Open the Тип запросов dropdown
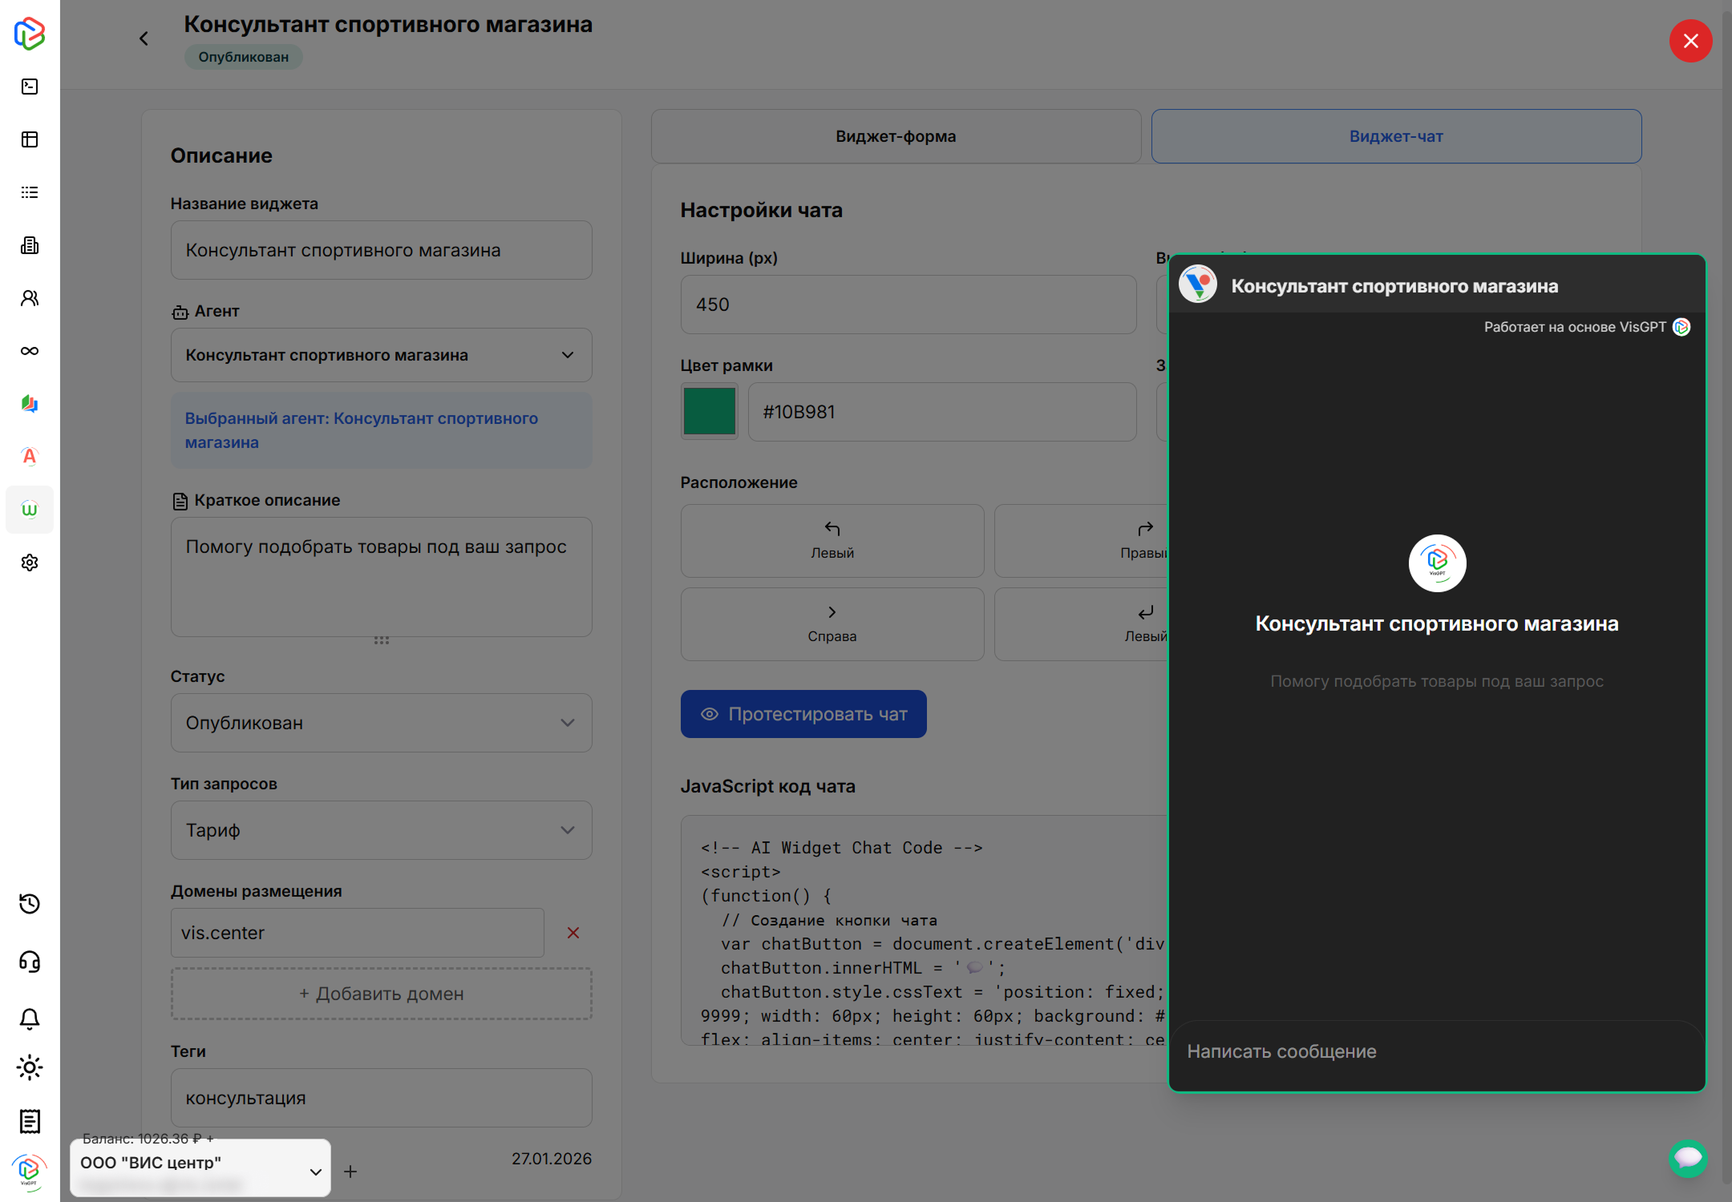 click(x=381, y=830)
